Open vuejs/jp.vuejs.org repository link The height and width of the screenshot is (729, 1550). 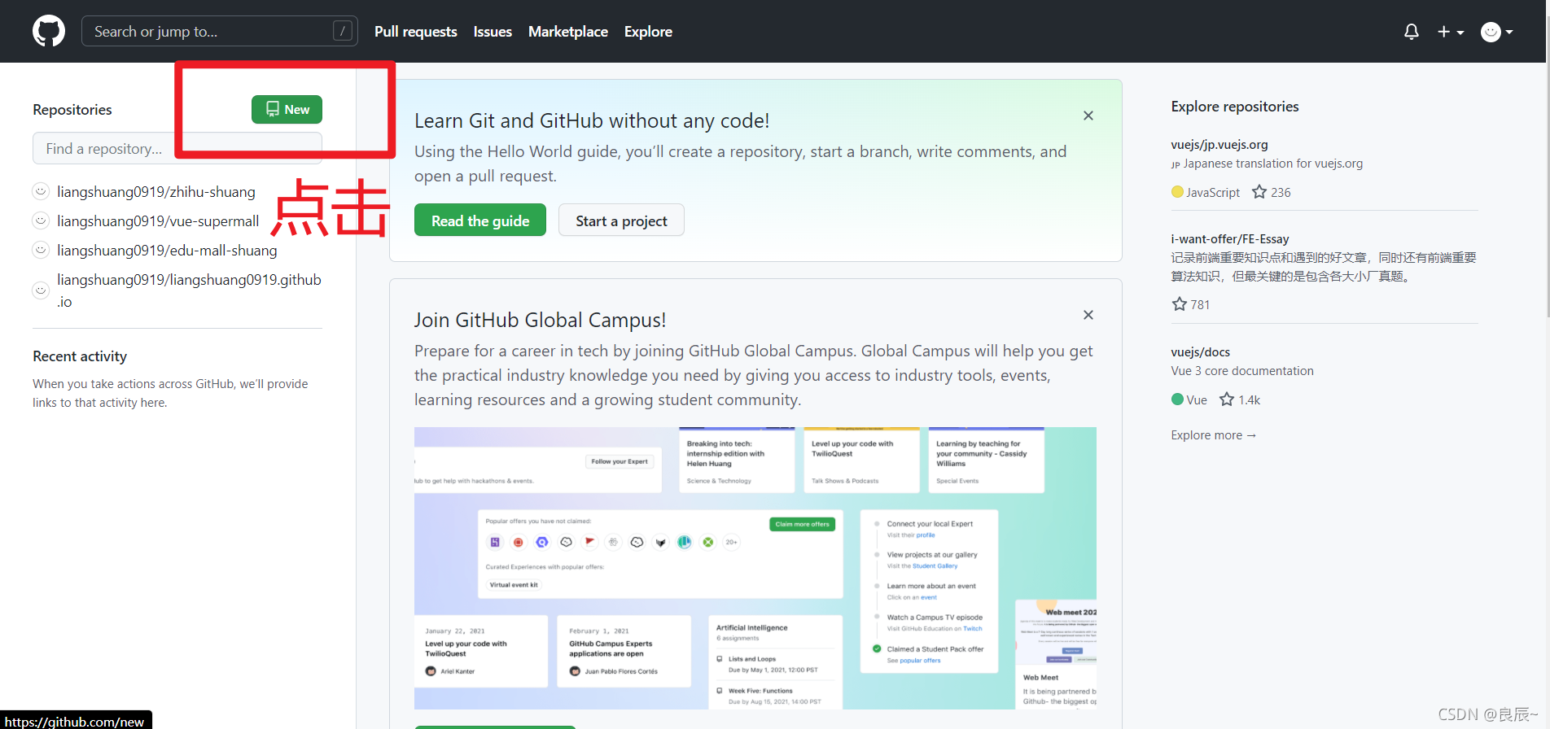1219,145
